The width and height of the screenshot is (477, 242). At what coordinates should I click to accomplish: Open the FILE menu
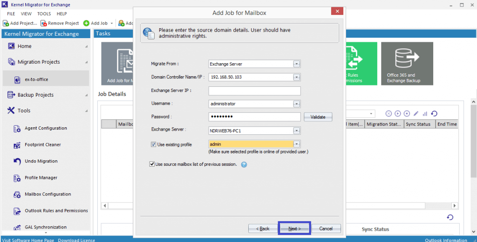pos(11,13)
